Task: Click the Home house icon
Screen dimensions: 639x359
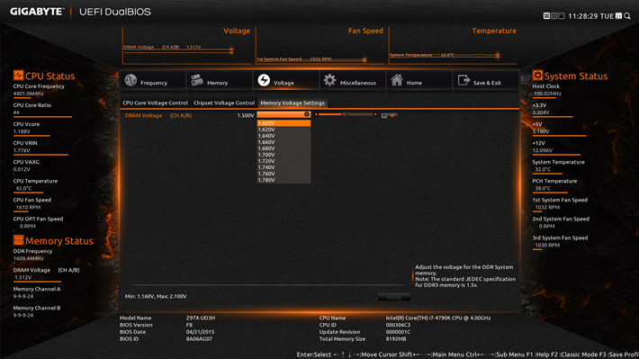Action: coord(397,80)
